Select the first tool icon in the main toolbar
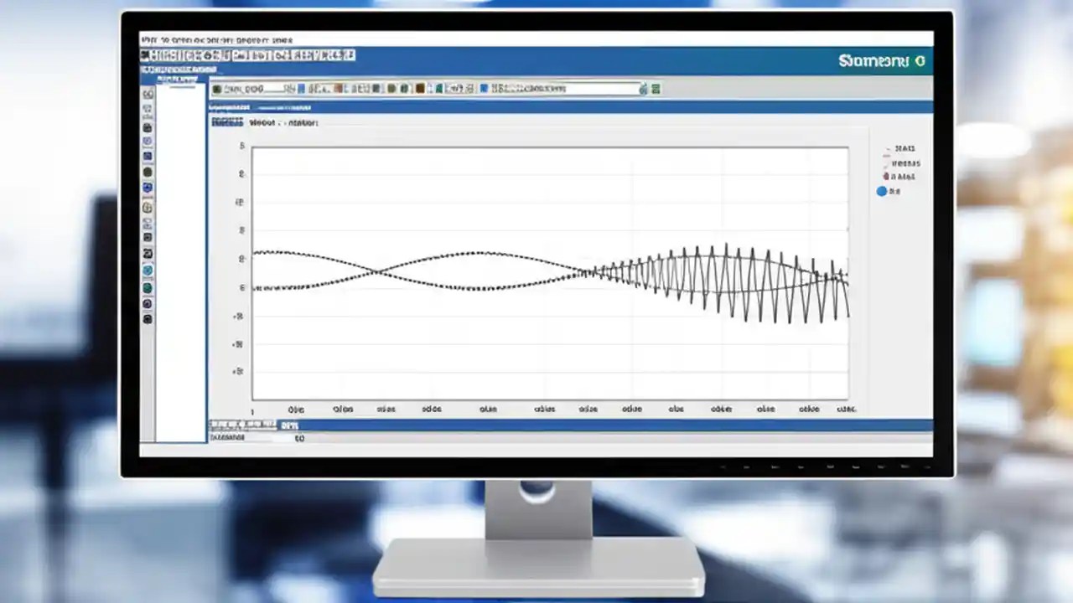This screenshot has width=1073, height=603. (146, 55)
